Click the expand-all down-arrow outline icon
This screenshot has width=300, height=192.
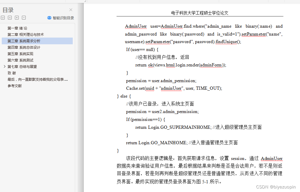coord(3,18)
